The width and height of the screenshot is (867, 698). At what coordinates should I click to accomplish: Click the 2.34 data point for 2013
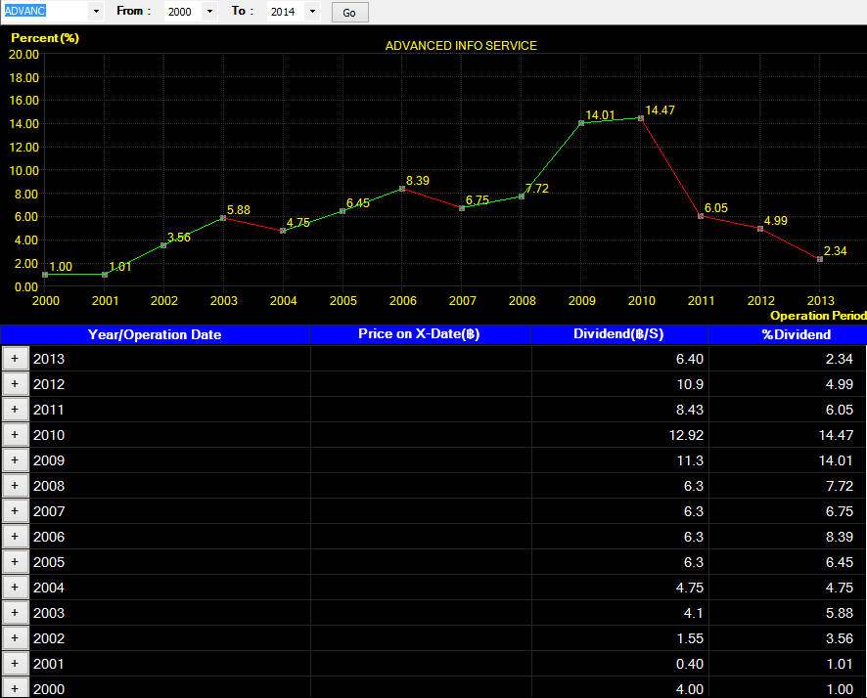pyautogui.click(x=820, y=259)
